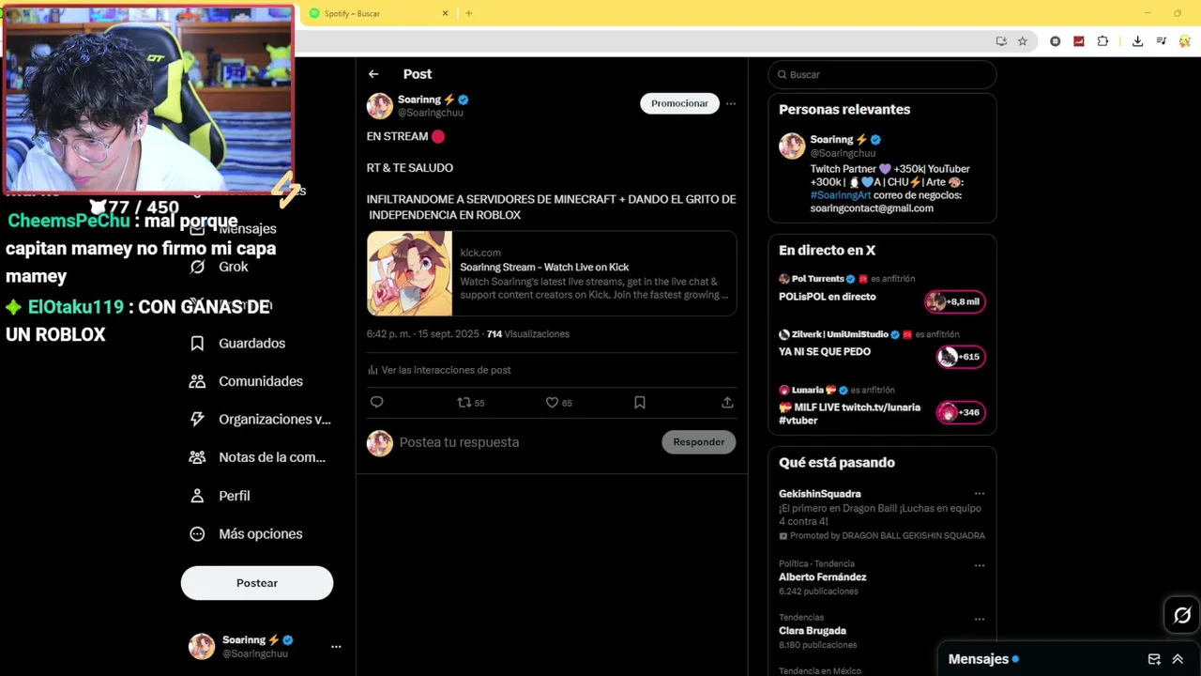Open floating Grok button
The image size is (1201, 676).
[1182, 615]
